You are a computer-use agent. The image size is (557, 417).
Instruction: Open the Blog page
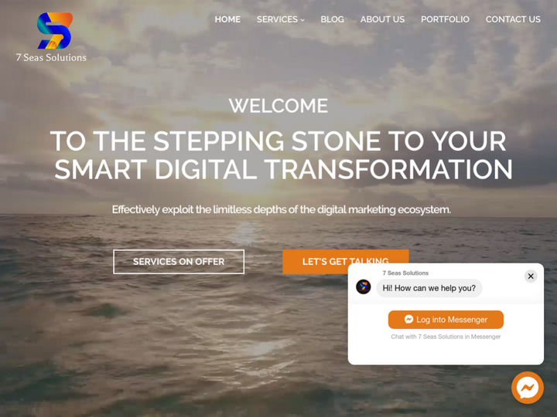332,19
